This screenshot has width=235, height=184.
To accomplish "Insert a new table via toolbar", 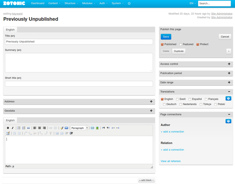I will click(8, 133).
